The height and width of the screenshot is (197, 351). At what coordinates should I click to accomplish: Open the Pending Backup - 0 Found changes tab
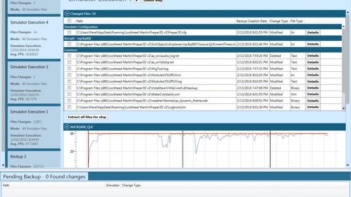pyautogui.click(x=44, y=176)
